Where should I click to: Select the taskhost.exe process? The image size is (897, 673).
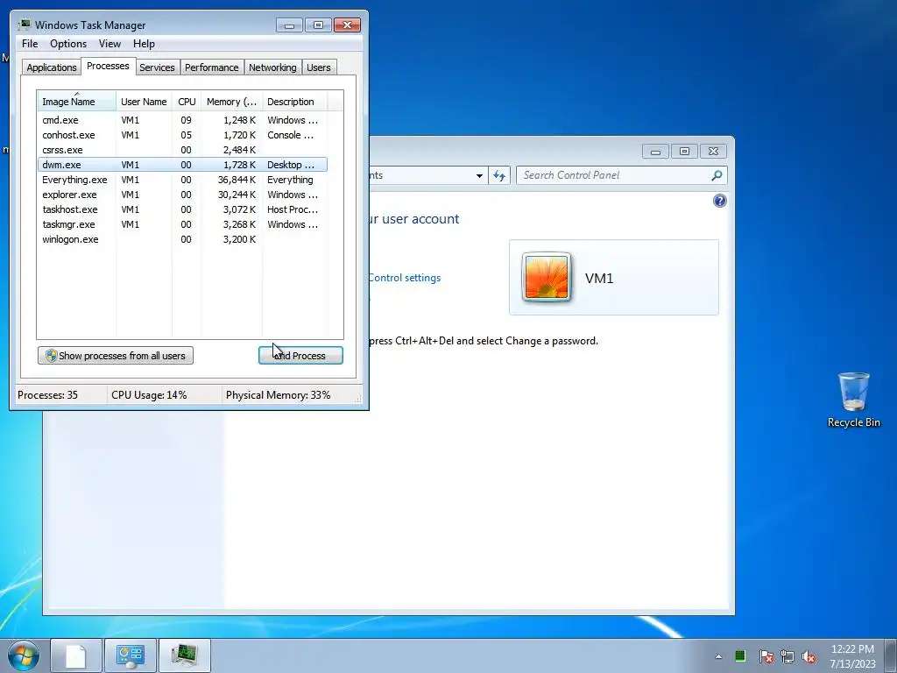[182, 209]
